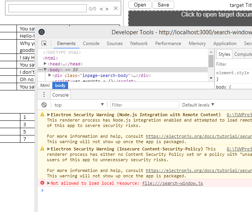This screenshot has width=252, height=212.
Task: Close the in-page search box with X
Action: tap(116, 8)
